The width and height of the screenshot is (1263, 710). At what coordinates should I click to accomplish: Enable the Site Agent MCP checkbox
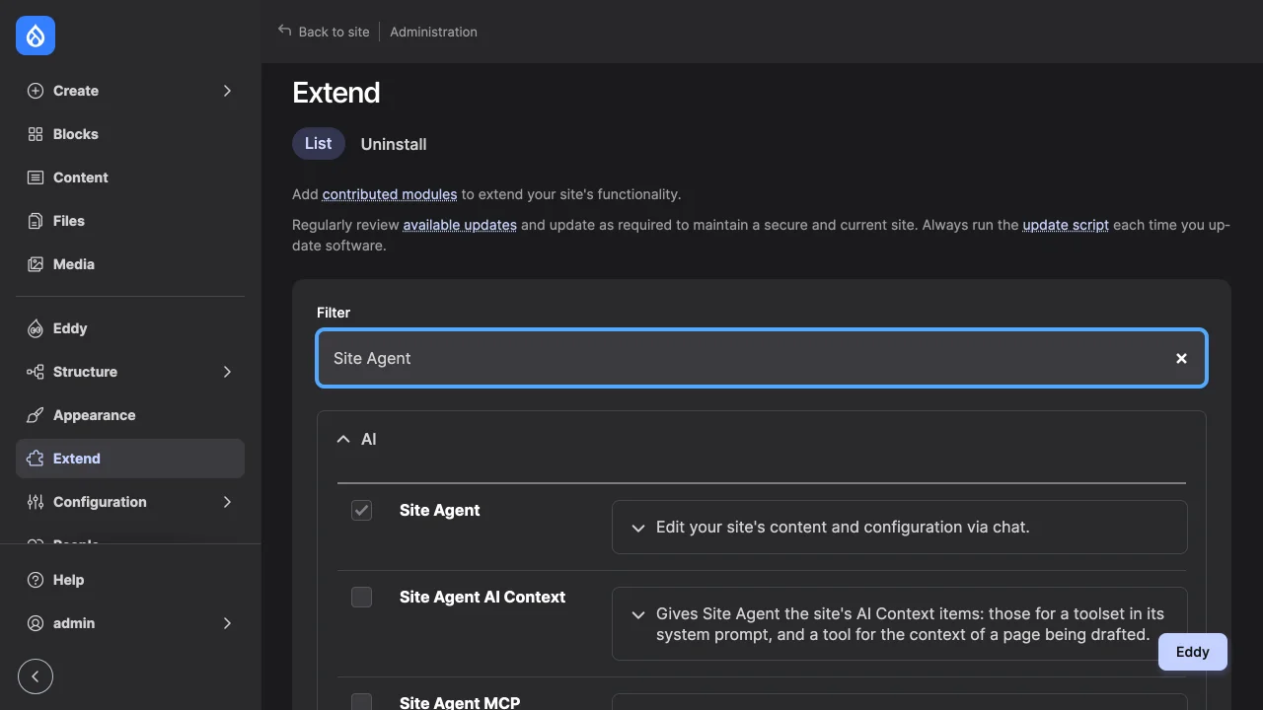362,702
